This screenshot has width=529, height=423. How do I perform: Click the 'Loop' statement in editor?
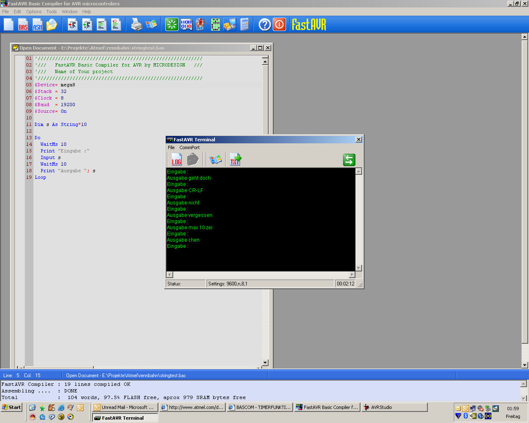(41, 177)
